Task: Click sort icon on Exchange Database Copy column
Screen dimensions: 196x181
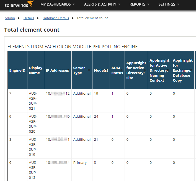Action: 191,71
